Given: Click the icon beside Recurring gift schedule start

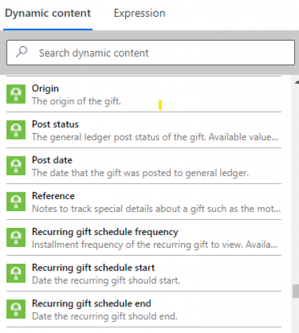Looking at the screenshot, I should tap(16, 273).
